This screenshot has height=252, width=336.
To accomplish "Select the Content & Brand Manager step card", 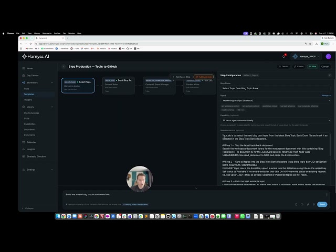I will click(159, 86).
